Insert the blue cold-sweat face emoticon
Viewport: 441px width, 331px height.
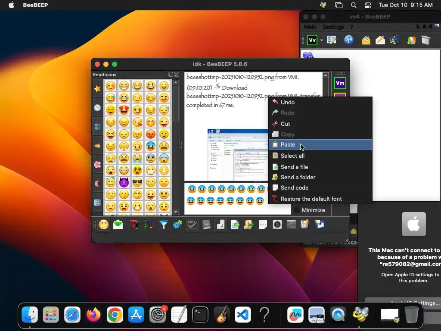[x=151, y=146]
